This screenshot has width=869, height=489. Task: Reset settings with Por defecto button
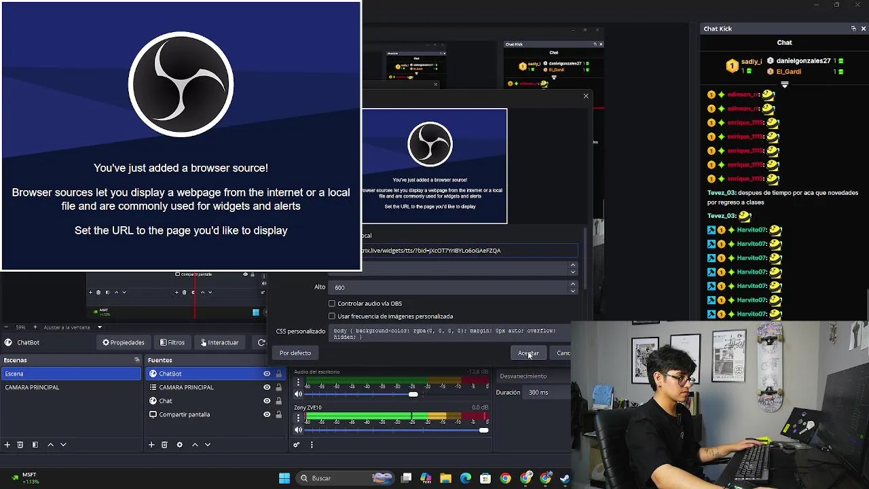point(295,353)
